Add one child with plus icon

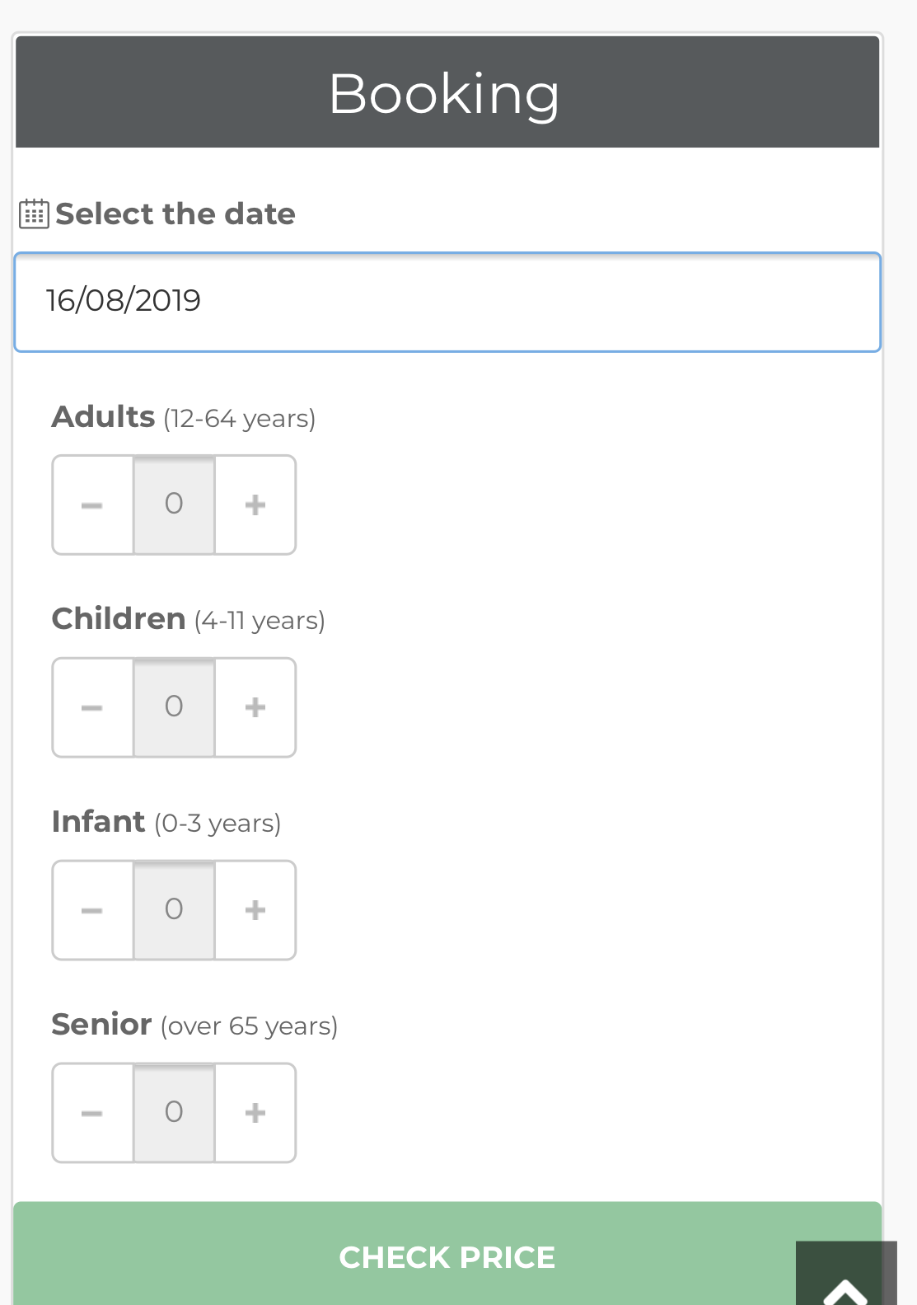[255, 707]
